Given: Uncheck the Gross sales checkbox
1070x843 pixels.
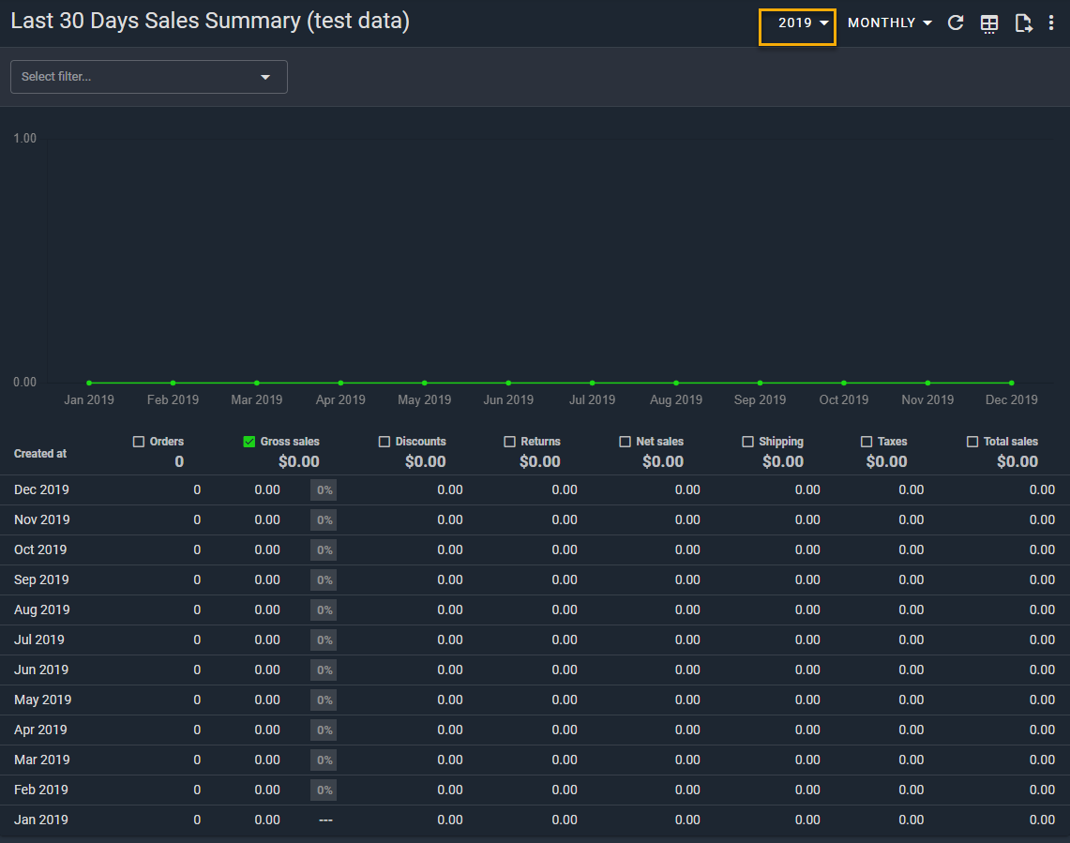Looking at the screenshot, I should [249, 442].
